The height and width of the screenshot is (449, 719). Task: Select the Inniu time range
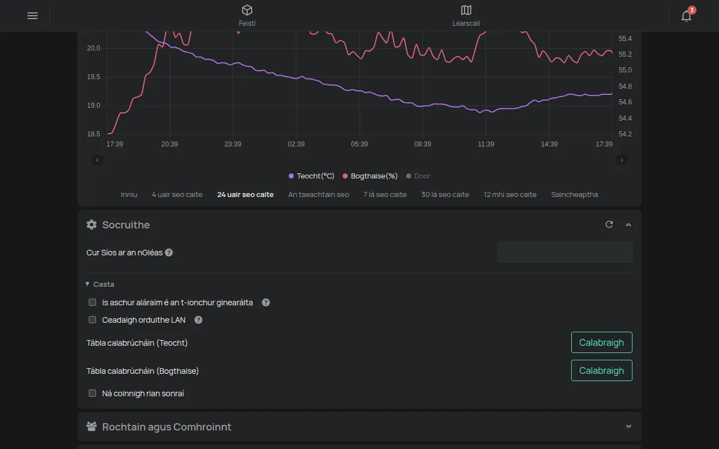pyautogui.click(x=129, y=195)
